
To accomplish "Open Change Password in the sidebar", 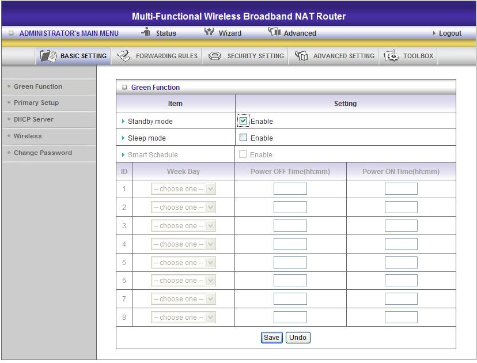I will 43,153.
